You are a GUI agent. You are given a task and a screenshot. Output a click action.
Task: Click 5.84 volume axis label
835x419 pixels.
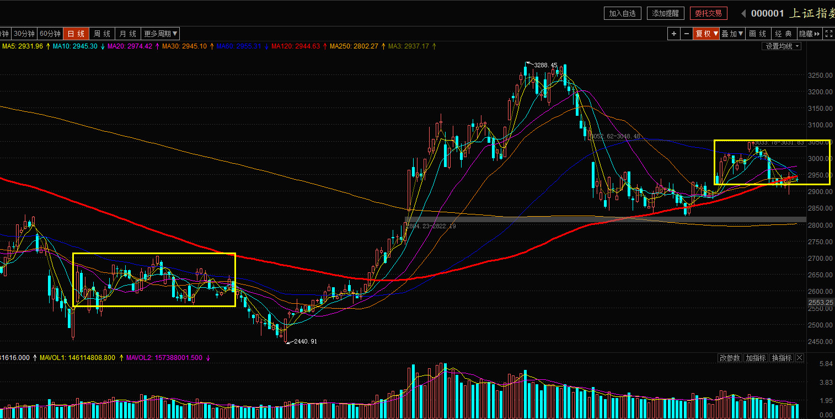point(826,364)
